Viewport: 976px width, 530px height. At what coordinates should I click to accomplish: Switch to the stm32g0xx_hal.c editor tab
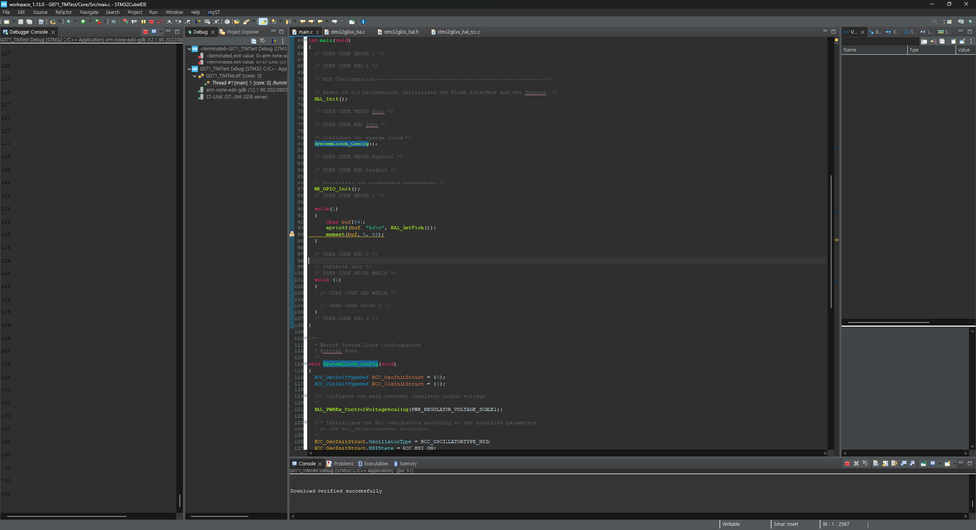point(347,32)
